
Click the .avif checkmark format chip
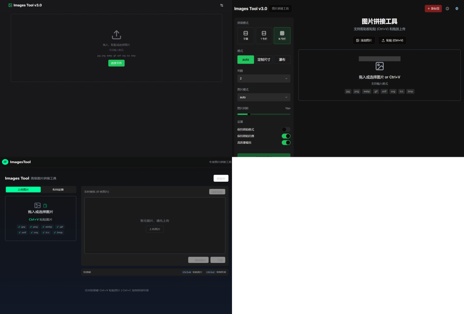(x=22, y=232)
